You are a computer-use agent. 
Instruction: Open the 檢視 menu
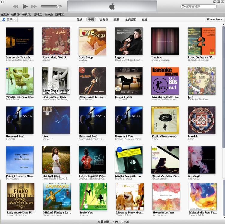tap(26, 14)
